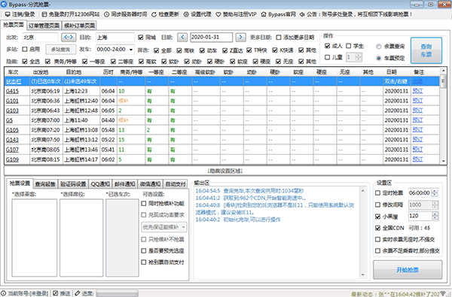Open 12306 website without login (免登录打开12306网站)

click(70, 14)
